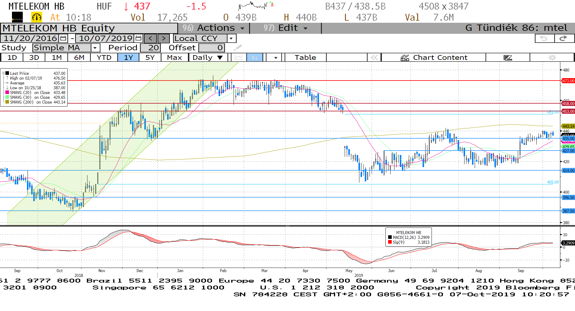This screenshot has height=311, width=575.
Task: Click the Period input field showing 20
Action: tap(150, 48)
